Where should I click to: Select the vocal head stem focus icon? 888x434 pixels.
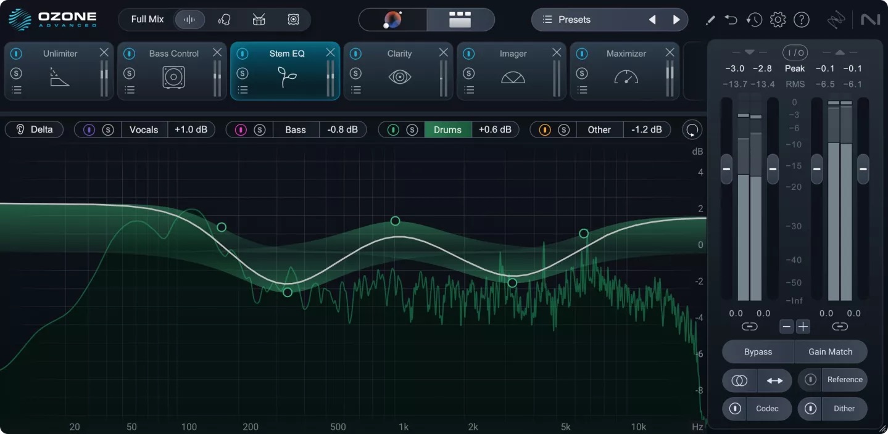point(225,20)
